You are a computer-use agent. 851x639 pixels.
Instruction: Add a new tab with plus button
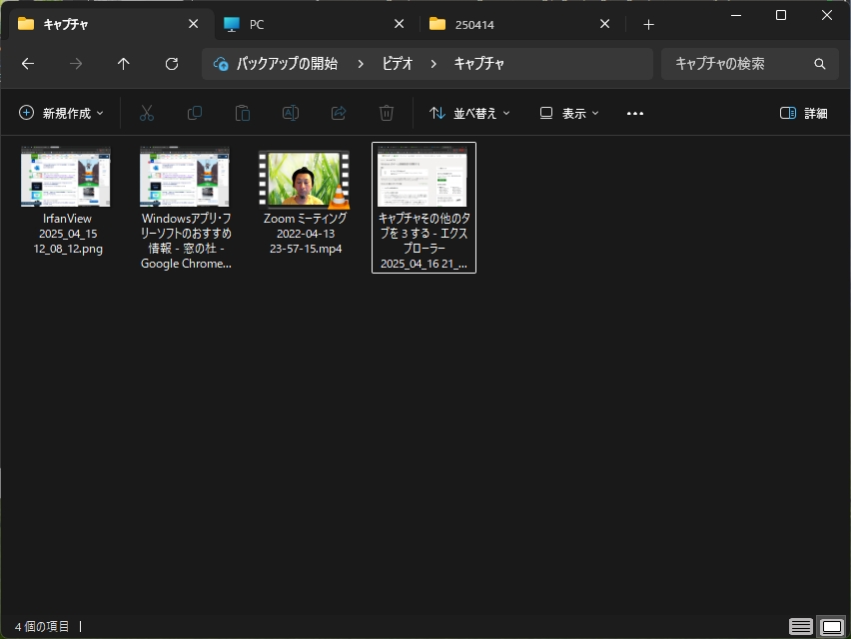click(648, 24)
